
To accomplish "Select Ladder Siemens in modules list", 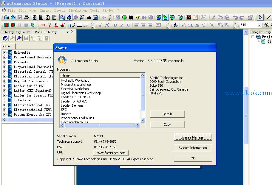I will (72, 105).
